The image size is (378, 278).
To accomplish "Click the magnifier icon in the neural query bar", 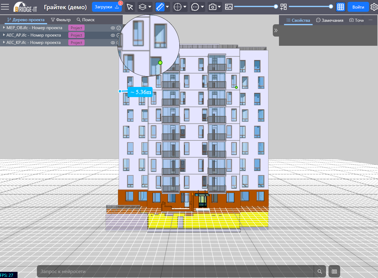I will pos(320,271).
